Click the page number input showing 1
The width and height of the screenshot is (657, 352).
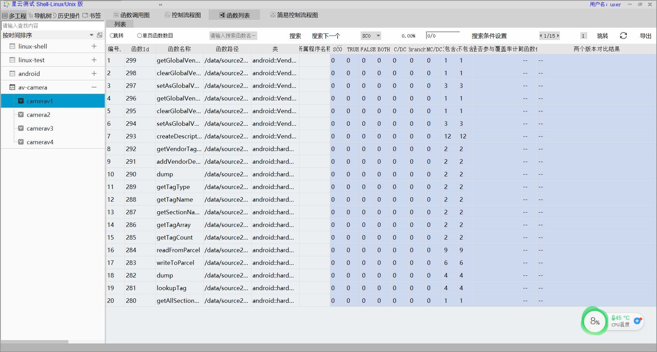coord(583,36)
